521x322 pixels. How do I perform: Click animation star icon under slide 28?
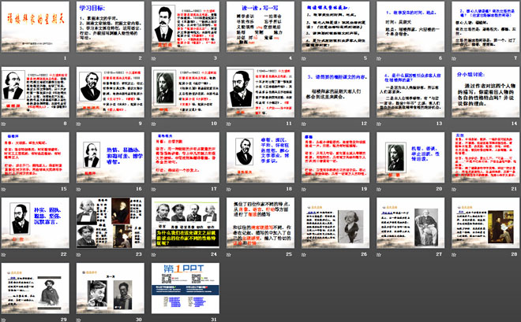pos(454,255)
